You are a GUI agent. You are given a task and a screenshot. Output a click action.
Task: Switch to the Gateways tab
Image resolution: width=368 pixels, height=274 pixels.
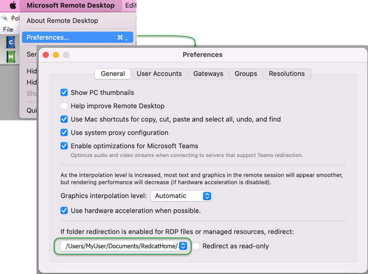click(x=208, y=74)
